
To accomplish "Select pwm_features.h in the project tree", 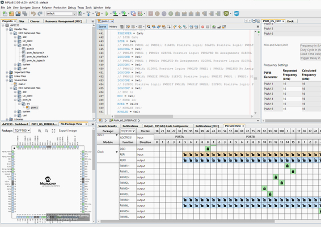I will pos(35,53).
